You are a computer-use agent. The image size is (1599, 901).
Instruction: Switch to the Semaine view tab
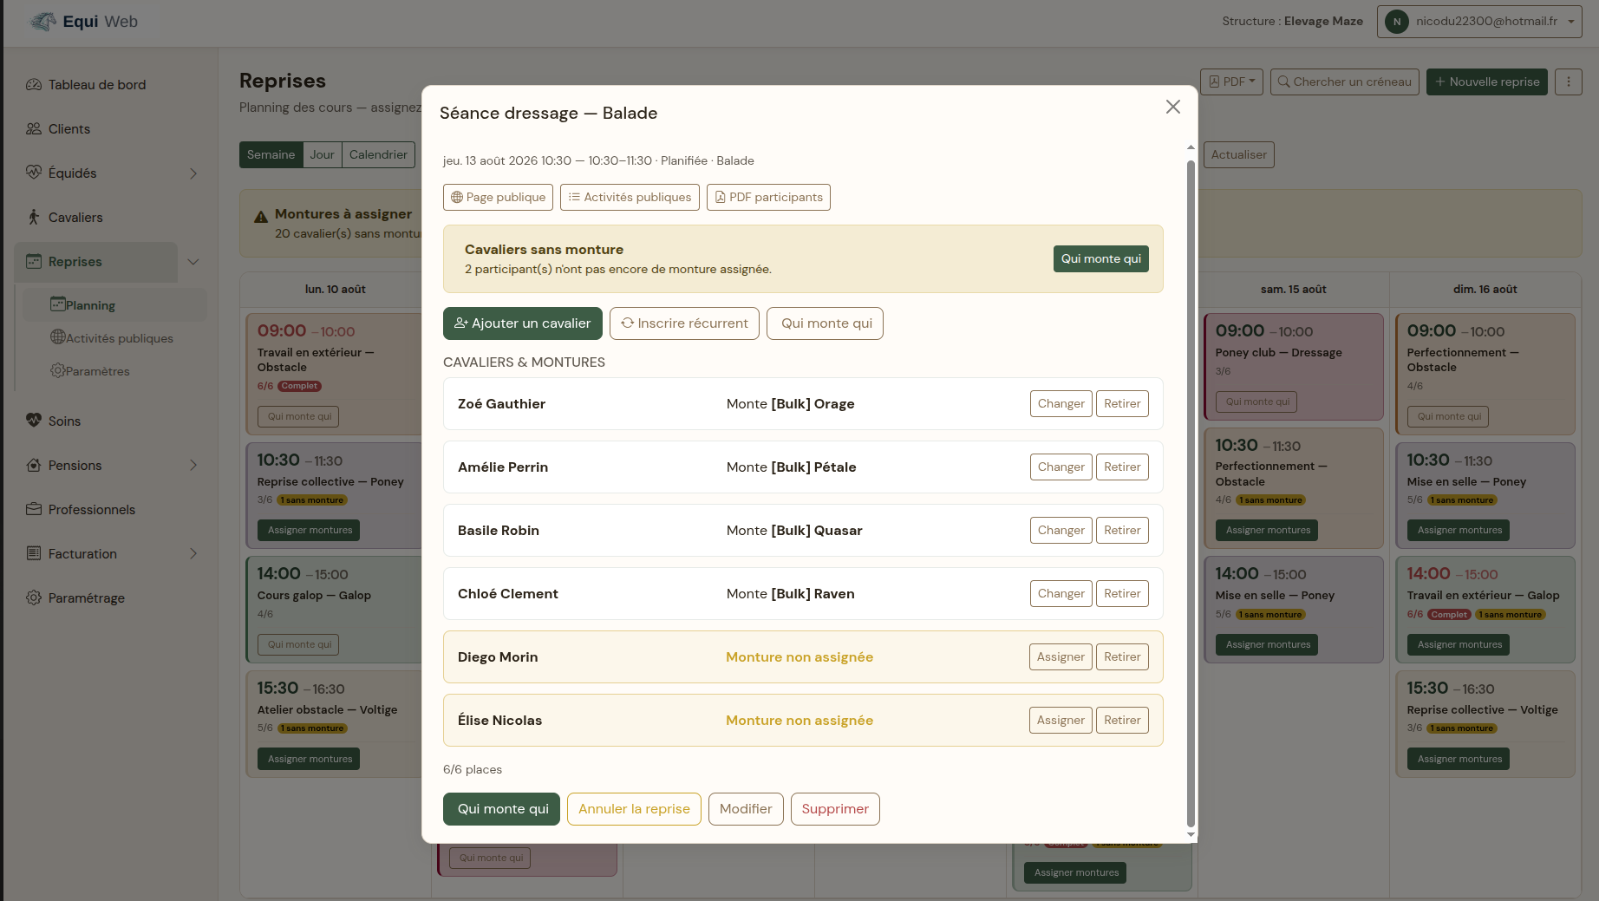click(271, 154)
